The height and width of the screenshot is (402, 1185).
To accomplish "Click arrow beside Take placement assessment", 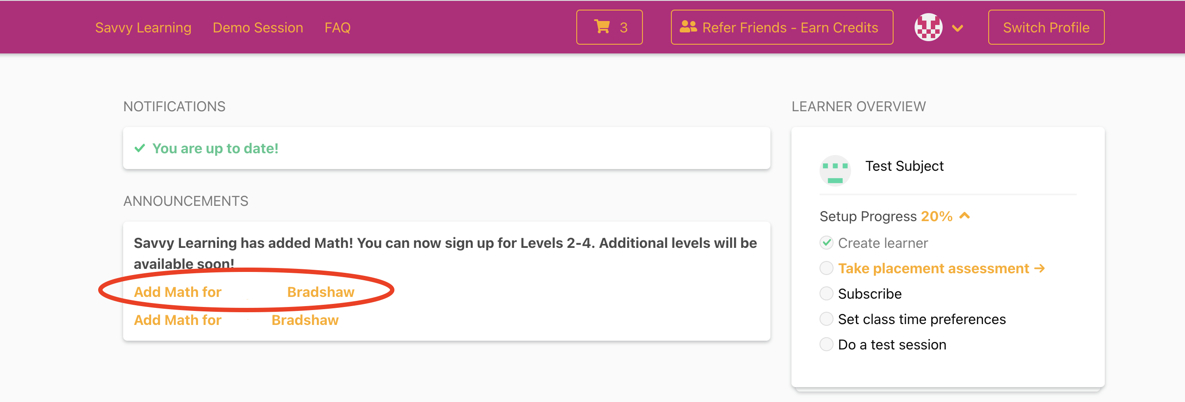I will click(1039, 268).
